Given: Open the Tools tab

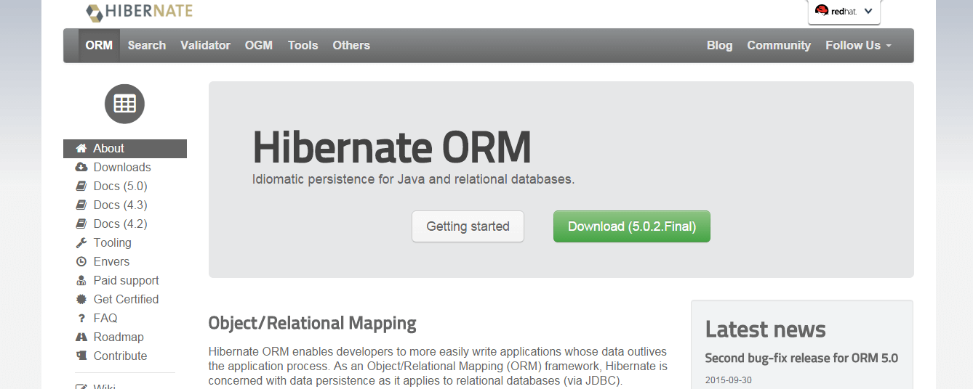Looking at the screenshot, I should pyautogui.click(x=303, y=45).
